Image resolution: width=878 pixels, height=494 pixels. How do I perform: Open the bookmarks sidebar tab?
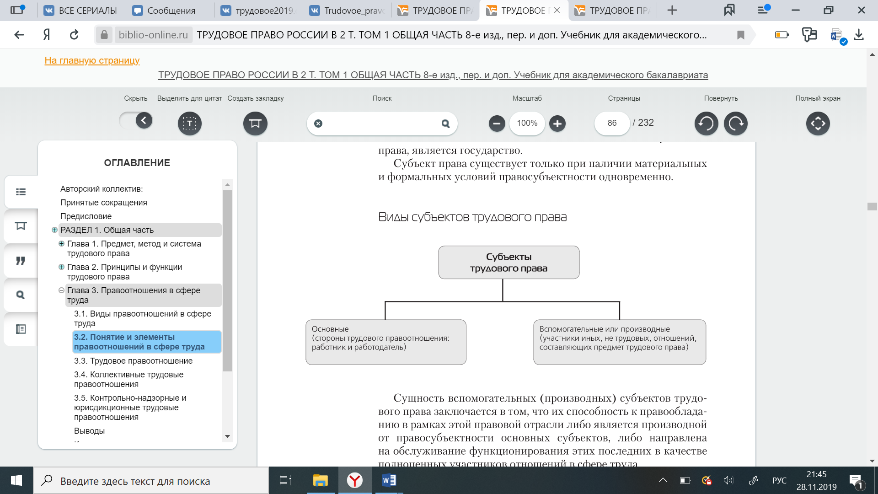[21, 226]
